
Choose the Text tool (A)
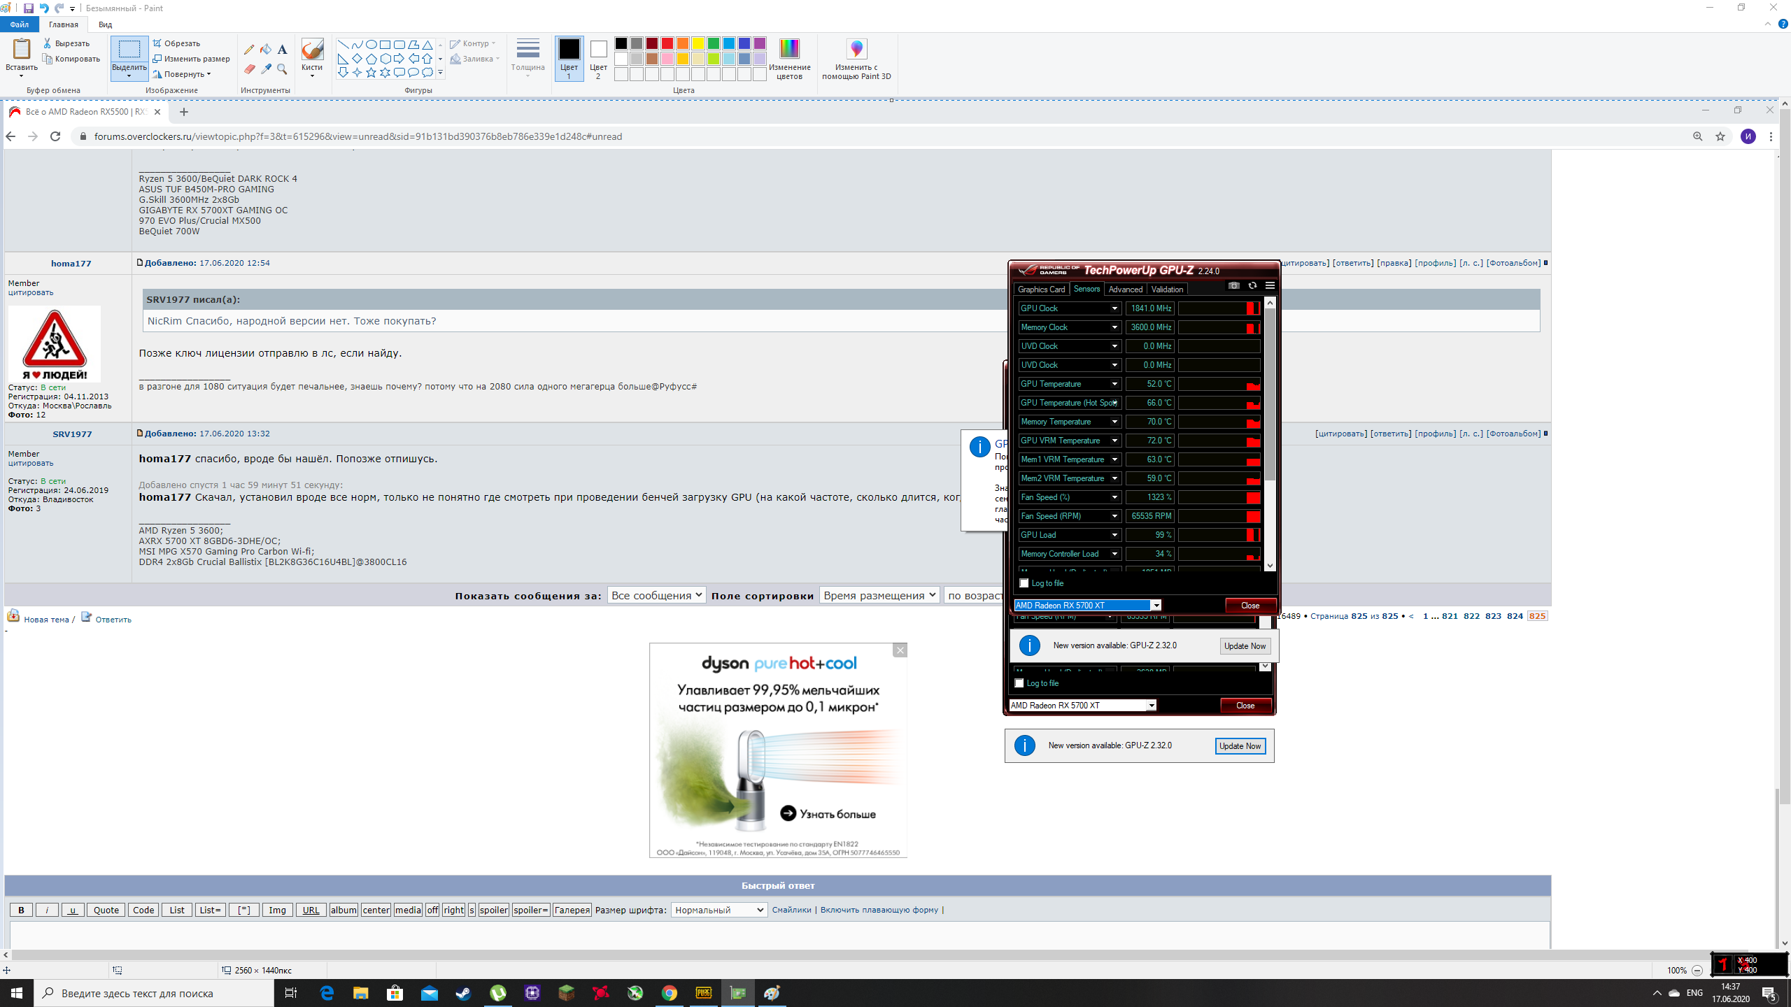[x=282, y=50]
